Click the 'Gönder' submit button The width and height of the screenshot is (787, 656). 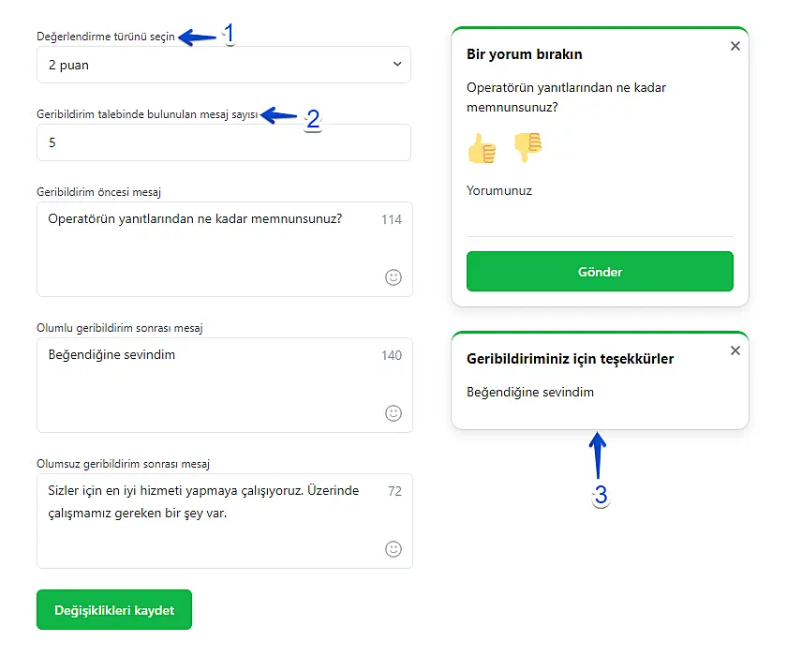pyautogui.click(x=600, y=272)
